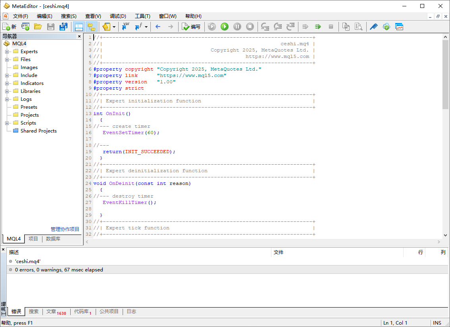Open the 窗口(W) menu
This screenshot has height=327, width=450.
coord(167,16)
